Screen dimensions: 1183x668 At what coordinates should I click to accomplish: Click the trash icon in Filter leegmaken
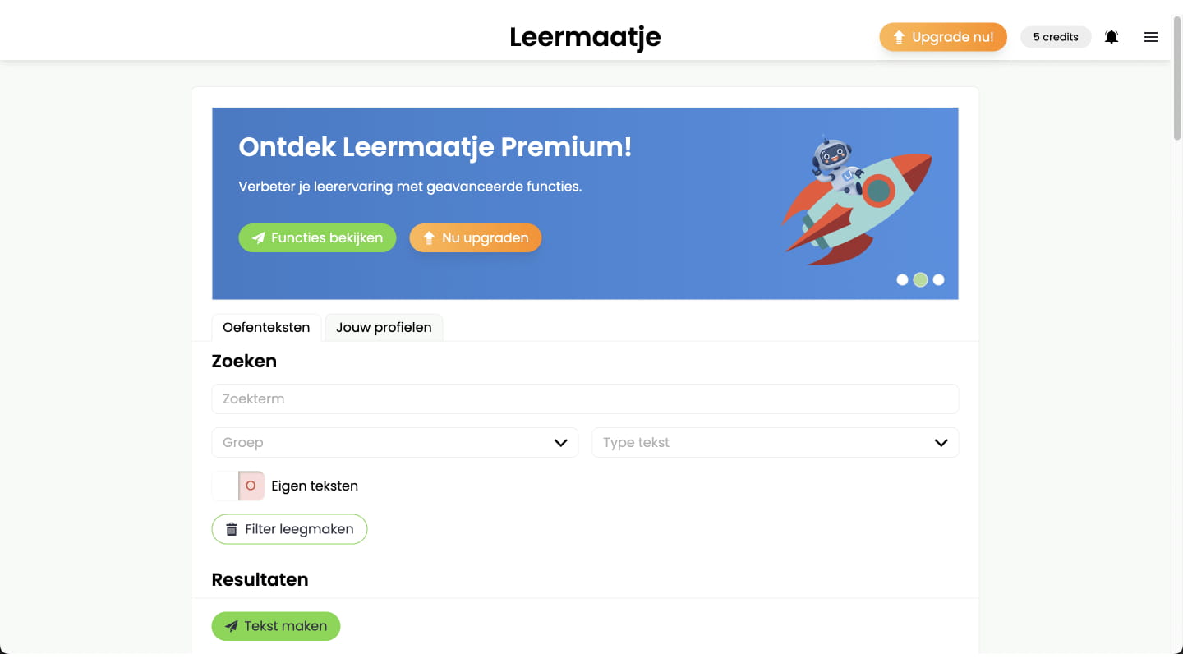click(x=232, y=529)
